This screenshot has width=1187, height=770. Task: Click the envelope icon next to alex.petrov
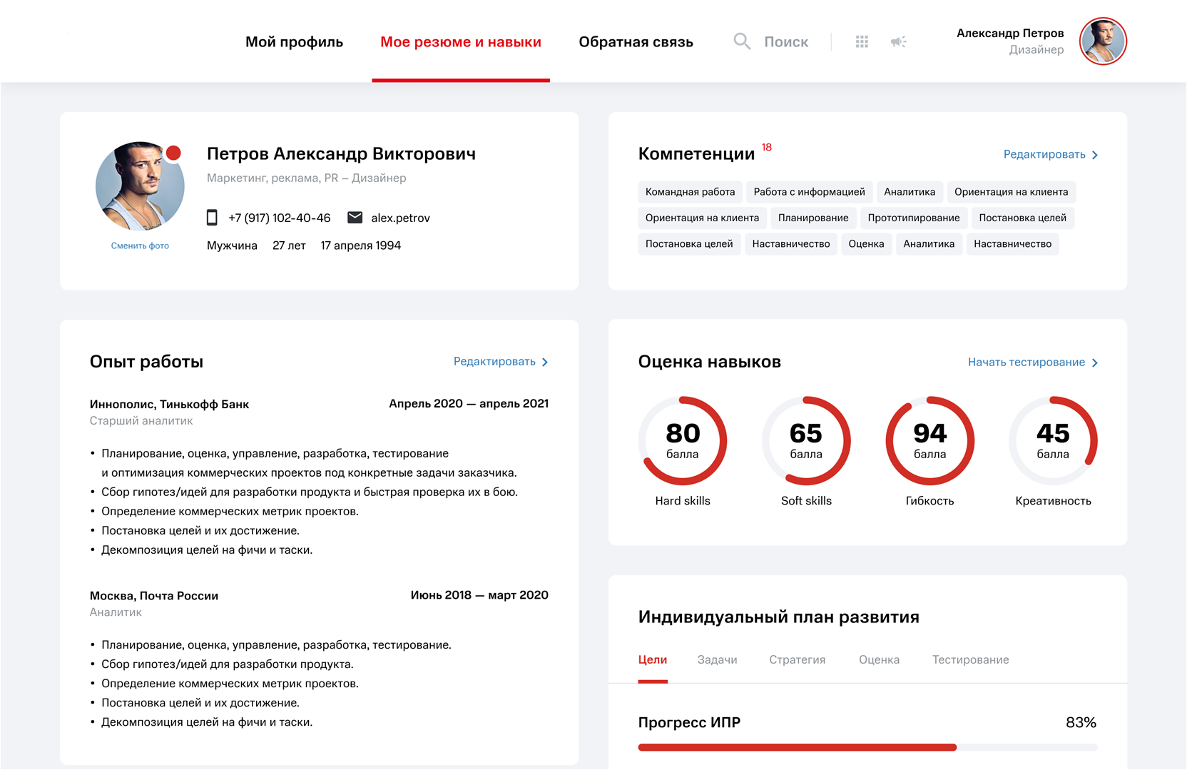click(355, 218)
